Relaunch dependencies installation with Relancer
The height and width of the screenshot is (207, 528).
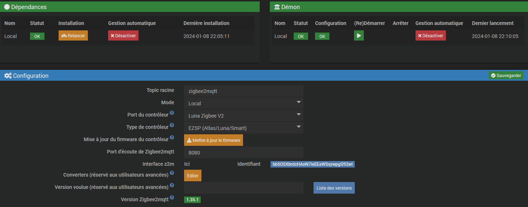click(73, 36)
